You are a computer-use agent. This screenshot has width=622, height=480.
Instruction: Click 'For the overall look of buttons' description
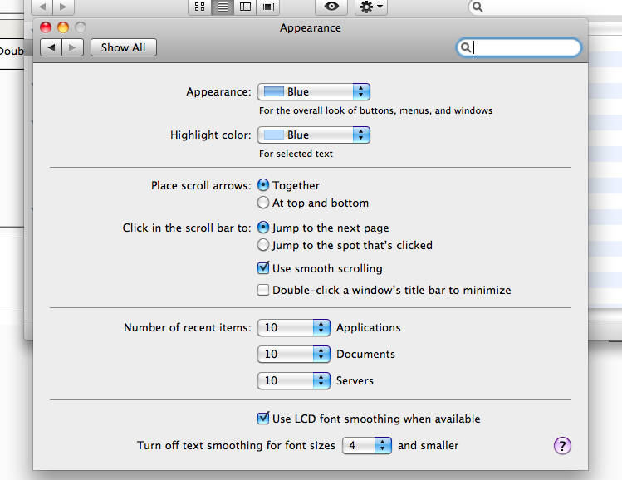(x=375, y=110)
